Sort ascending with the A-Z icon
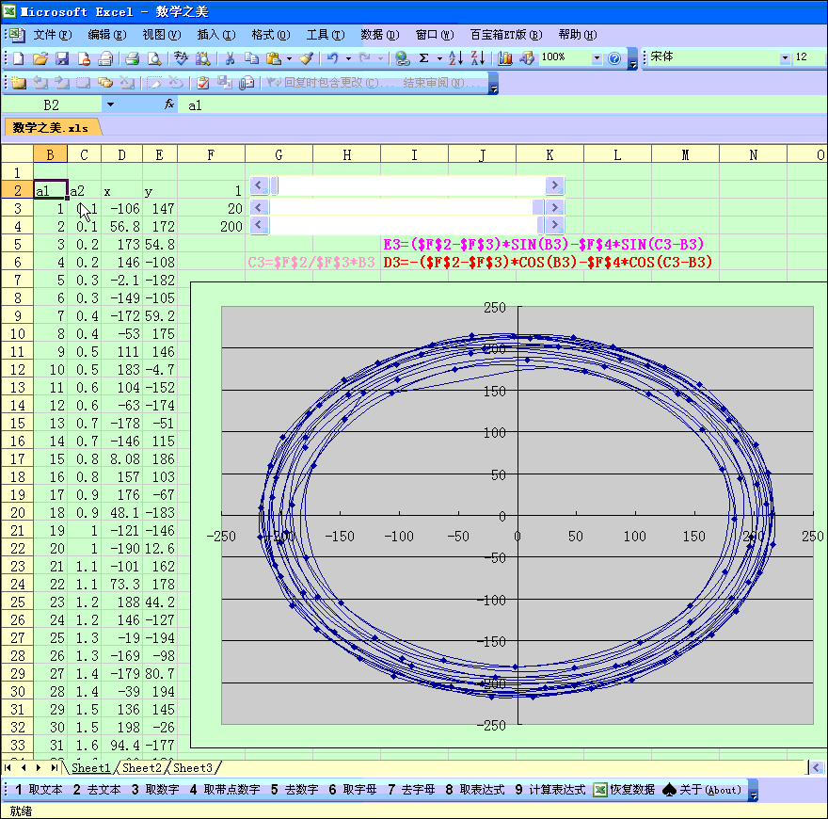This screenshot has width=828, height=819. tap(455, 58)
